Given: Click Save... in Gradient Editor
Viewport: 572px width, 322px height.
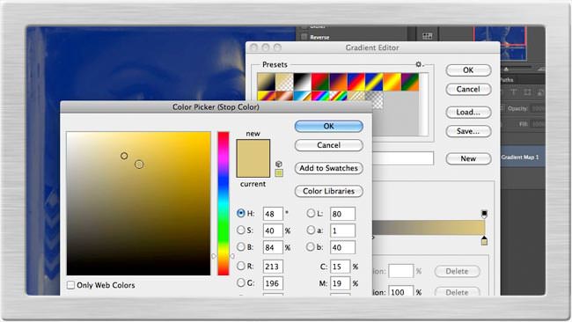Looking at the screenshot, I should pos(468,131).
